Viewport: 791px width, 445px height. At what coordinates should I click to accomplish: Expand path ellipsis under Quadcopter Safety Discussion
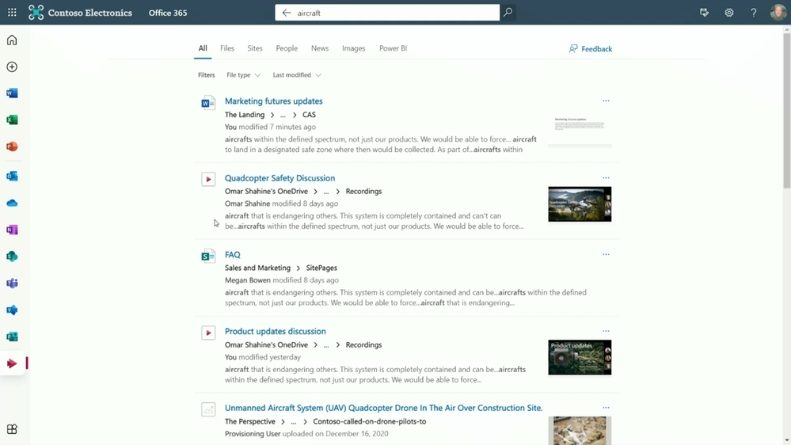click(326, 192)
